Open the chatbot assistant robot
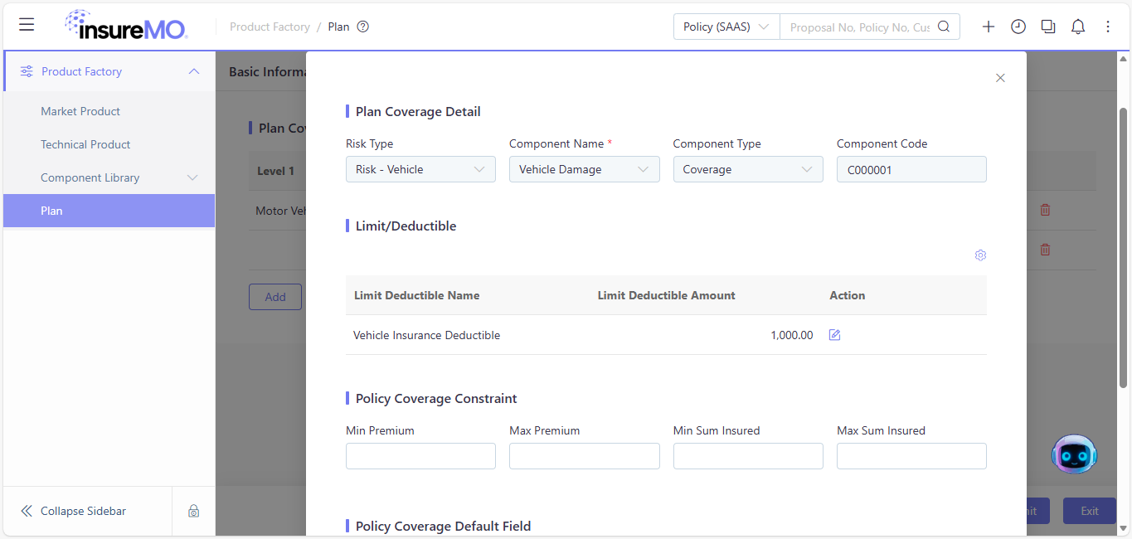 1074,454
